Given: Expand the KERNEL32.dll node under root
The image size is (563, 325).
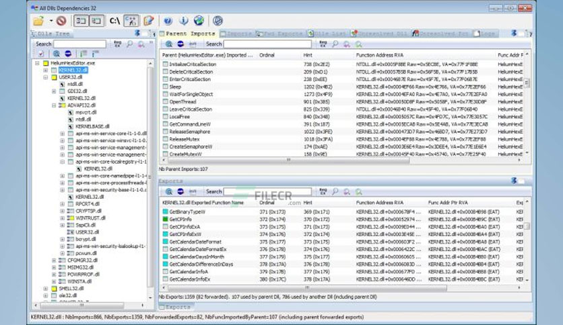Looking at the screenshot, I should (46, 70).
